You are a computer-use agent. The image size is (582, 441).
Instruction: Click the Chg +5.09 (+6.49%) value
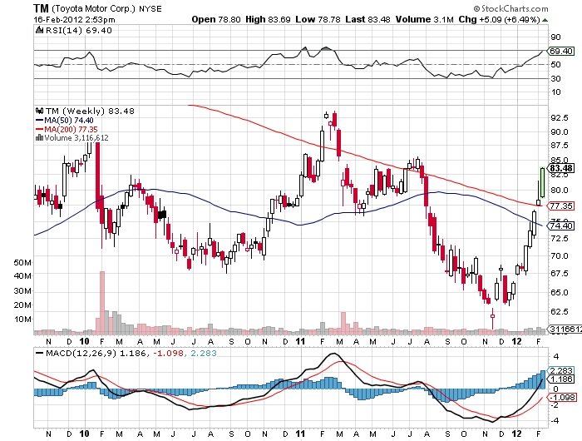pos(499,20)
